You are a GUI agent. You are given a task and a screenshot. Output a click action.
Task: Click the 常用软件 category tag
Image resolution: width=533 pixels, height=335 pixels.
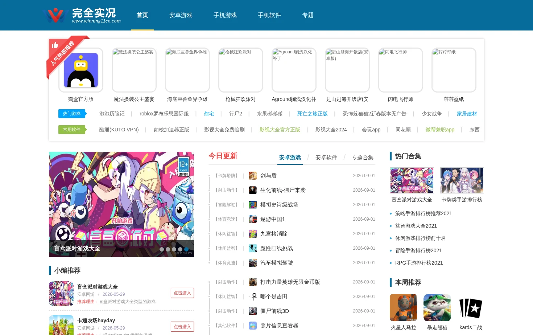tap(72, 130)
